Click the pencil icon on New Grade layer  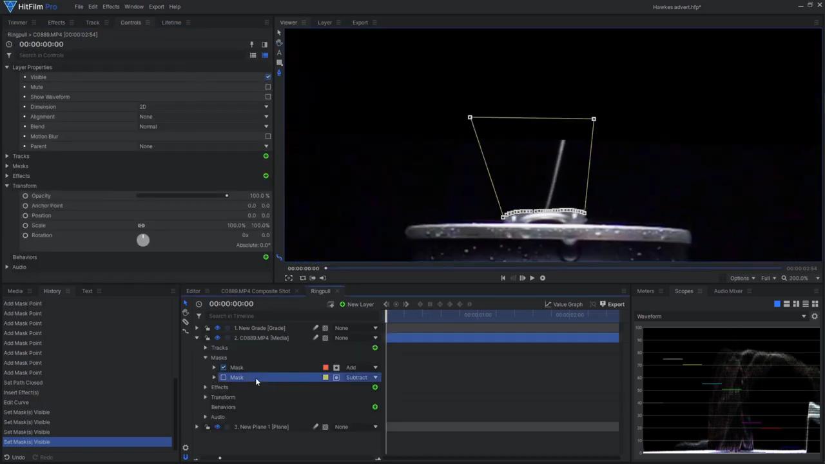click(x=316, y=328)
